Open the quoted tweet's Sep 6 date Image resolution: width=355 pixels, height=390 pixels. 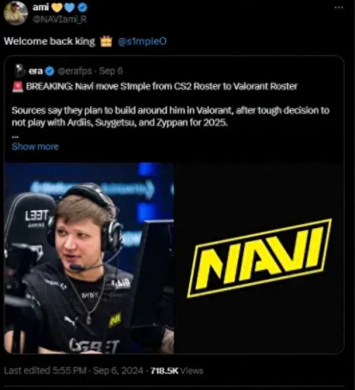coord(111,71)
